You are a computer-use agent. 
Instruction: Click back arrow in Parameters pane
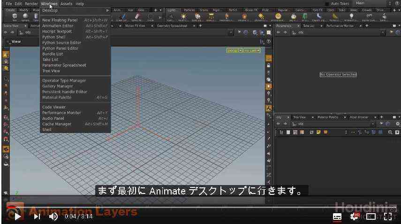279,32
